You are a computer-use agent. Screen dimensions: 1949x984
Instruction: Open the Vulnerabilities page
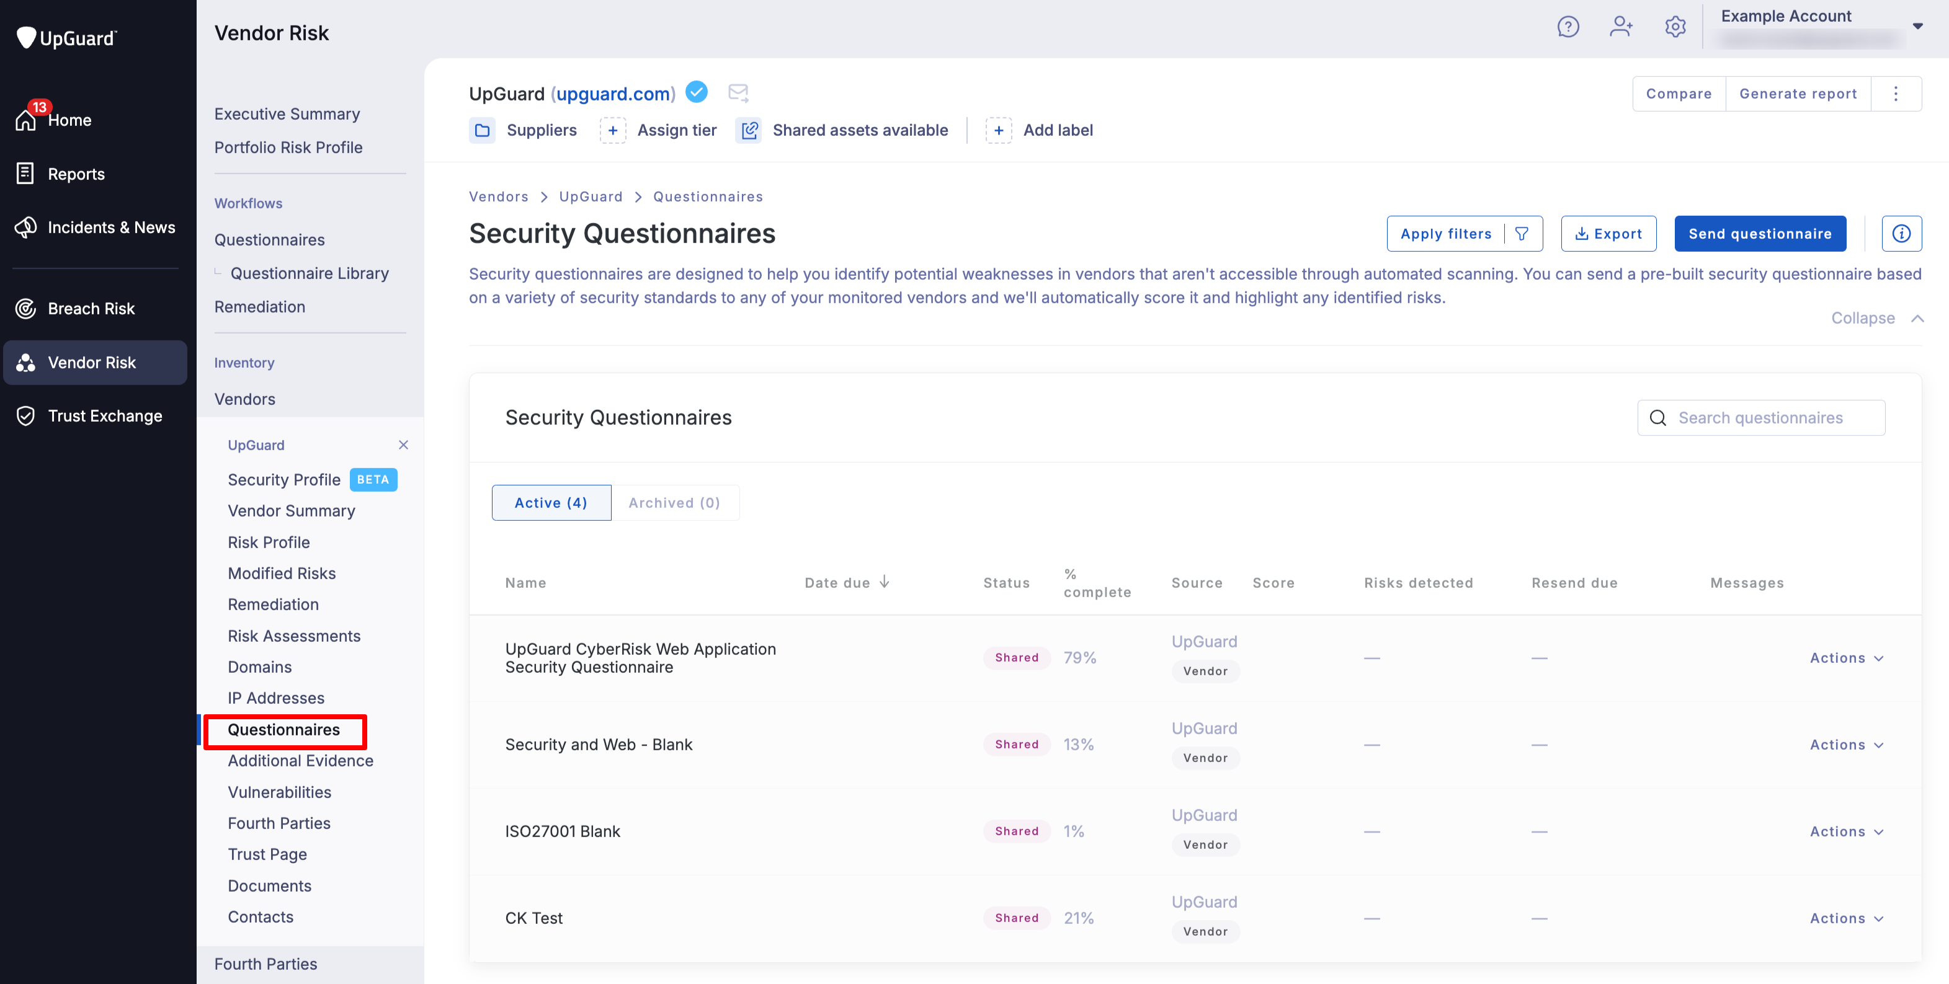coord(279,792)
